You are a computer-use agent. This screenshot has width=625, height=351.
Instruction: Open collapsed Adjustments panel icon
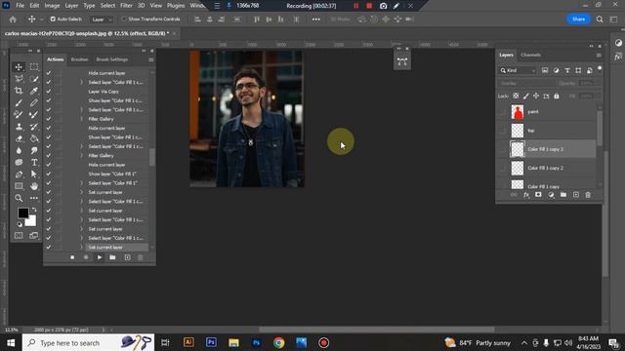point(618,43)
